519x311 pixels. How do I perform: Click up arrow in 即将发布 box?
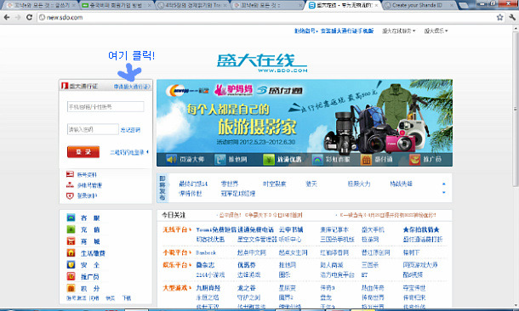[444, 184]
